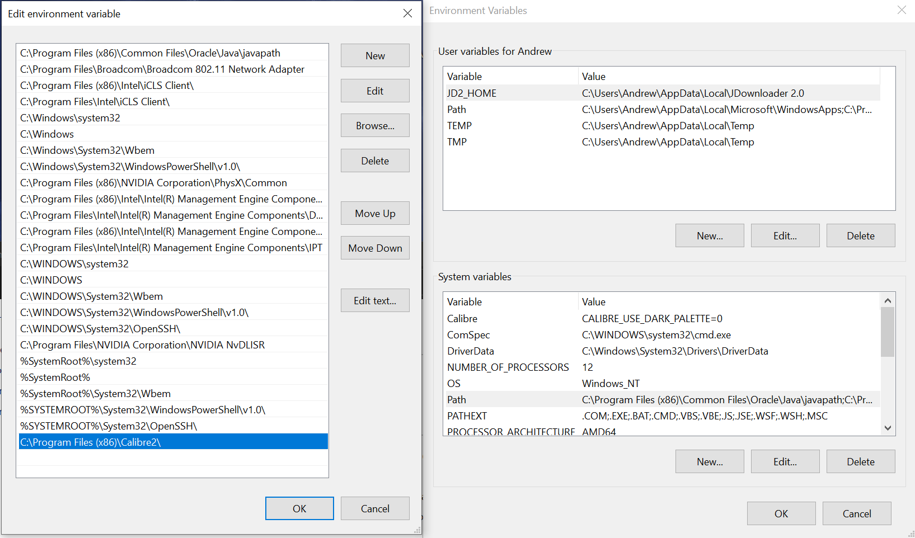Select the %SystemRoot%\system32 entry

pos(173,361)
